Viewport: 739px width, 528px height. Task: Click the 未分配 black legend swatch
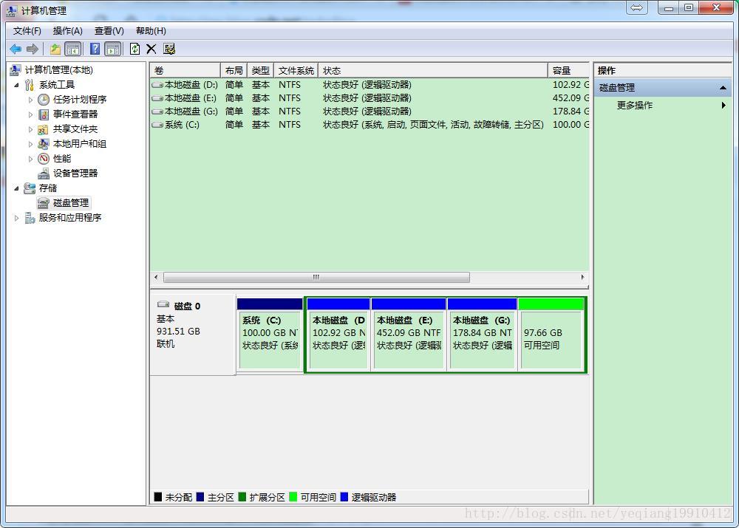pos(158,497)
